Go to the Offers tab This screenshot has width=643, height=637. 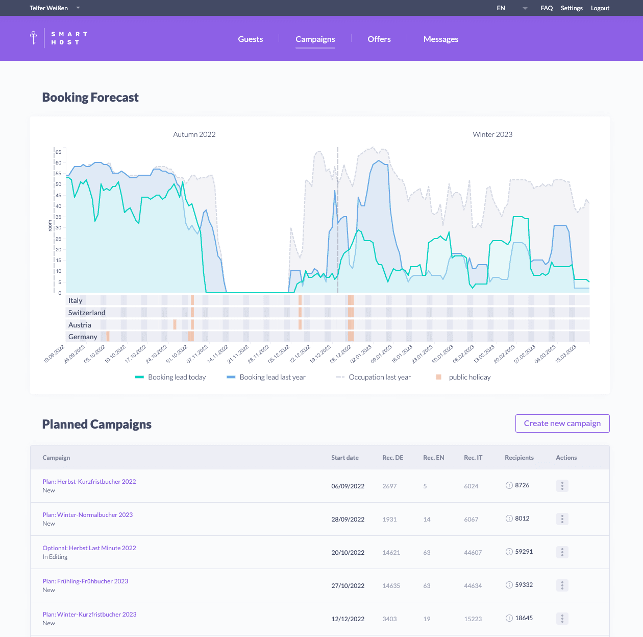(x=379, y=39)
